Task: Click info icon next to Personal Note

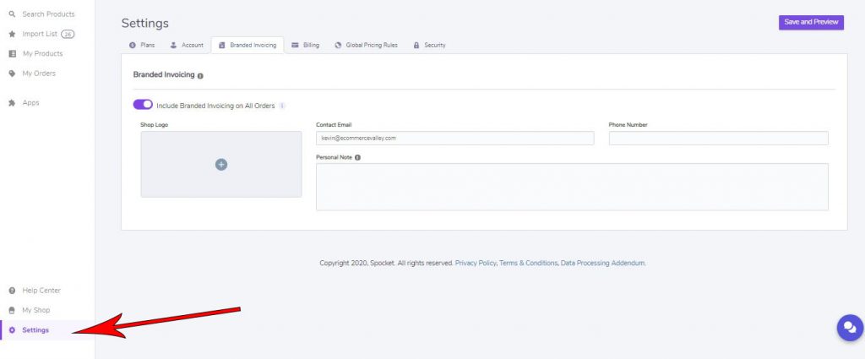Action: pyautogui.click(x=357, y=157)
